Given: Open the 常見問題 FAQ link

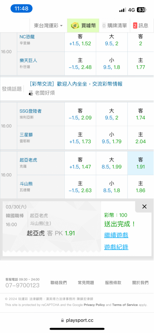Looking at the screenshot, I should (x=86, y=283).
